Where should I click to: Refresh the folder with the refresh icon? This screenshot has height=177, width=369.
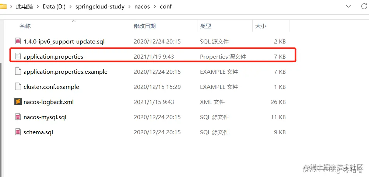[x=364, y=6]
